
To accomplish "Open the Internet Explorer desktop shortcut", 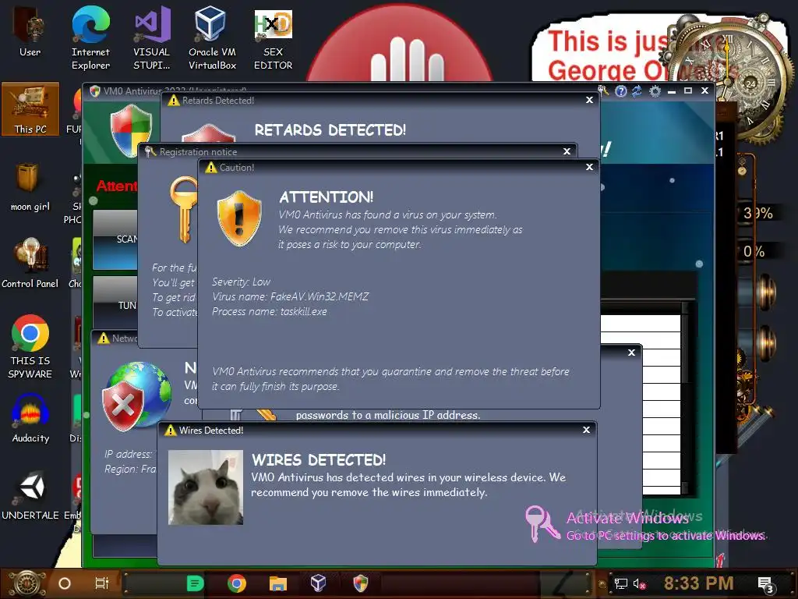I will click(x=90, y=37).
